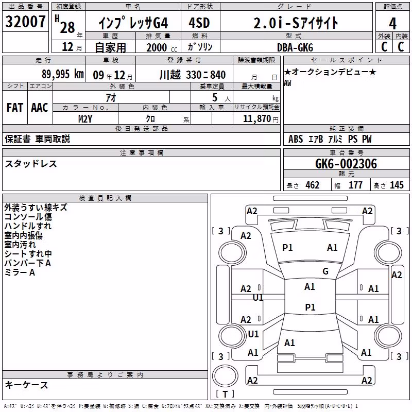412x412 pixels.
Task: Click the grade 2.0i-Sアイサイト
Action: click(x=296, y=23)
